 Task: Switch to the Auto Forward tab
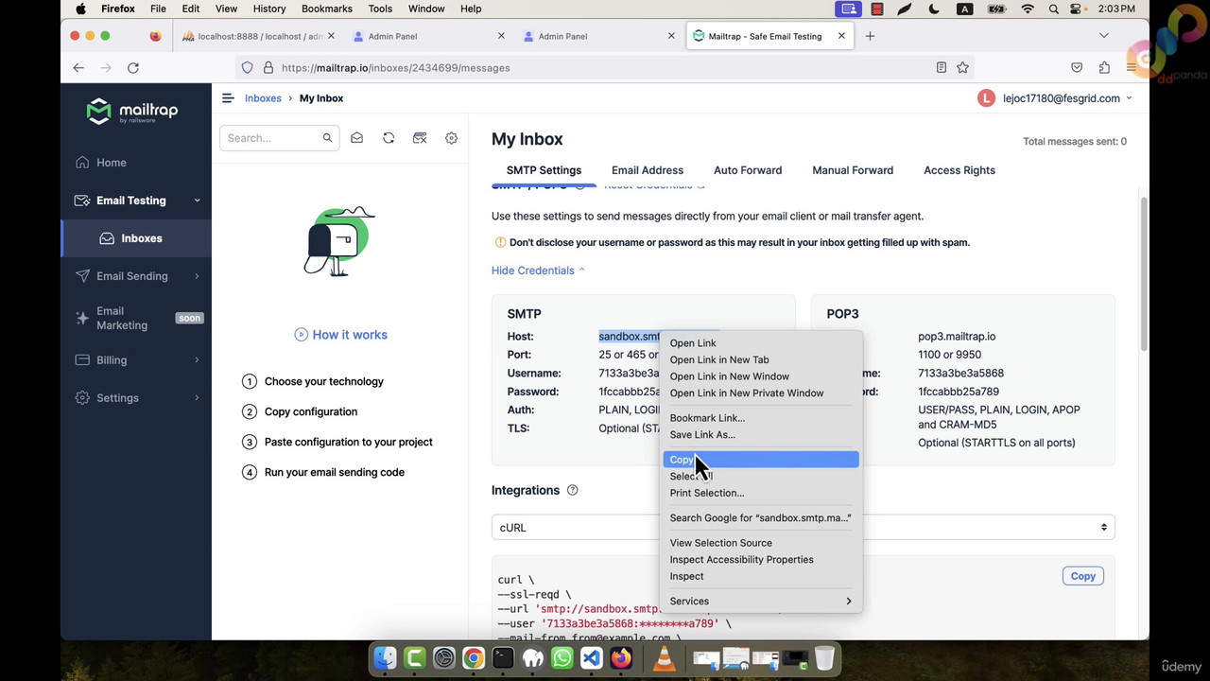pos(748,170)
